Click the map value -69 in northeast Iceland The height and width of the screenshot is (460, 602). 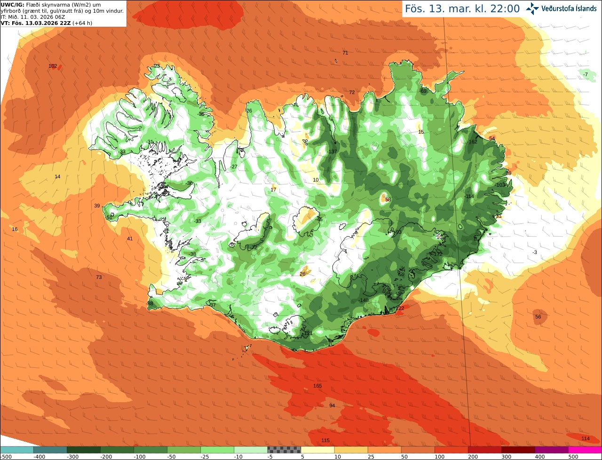(x=423, y=91)
